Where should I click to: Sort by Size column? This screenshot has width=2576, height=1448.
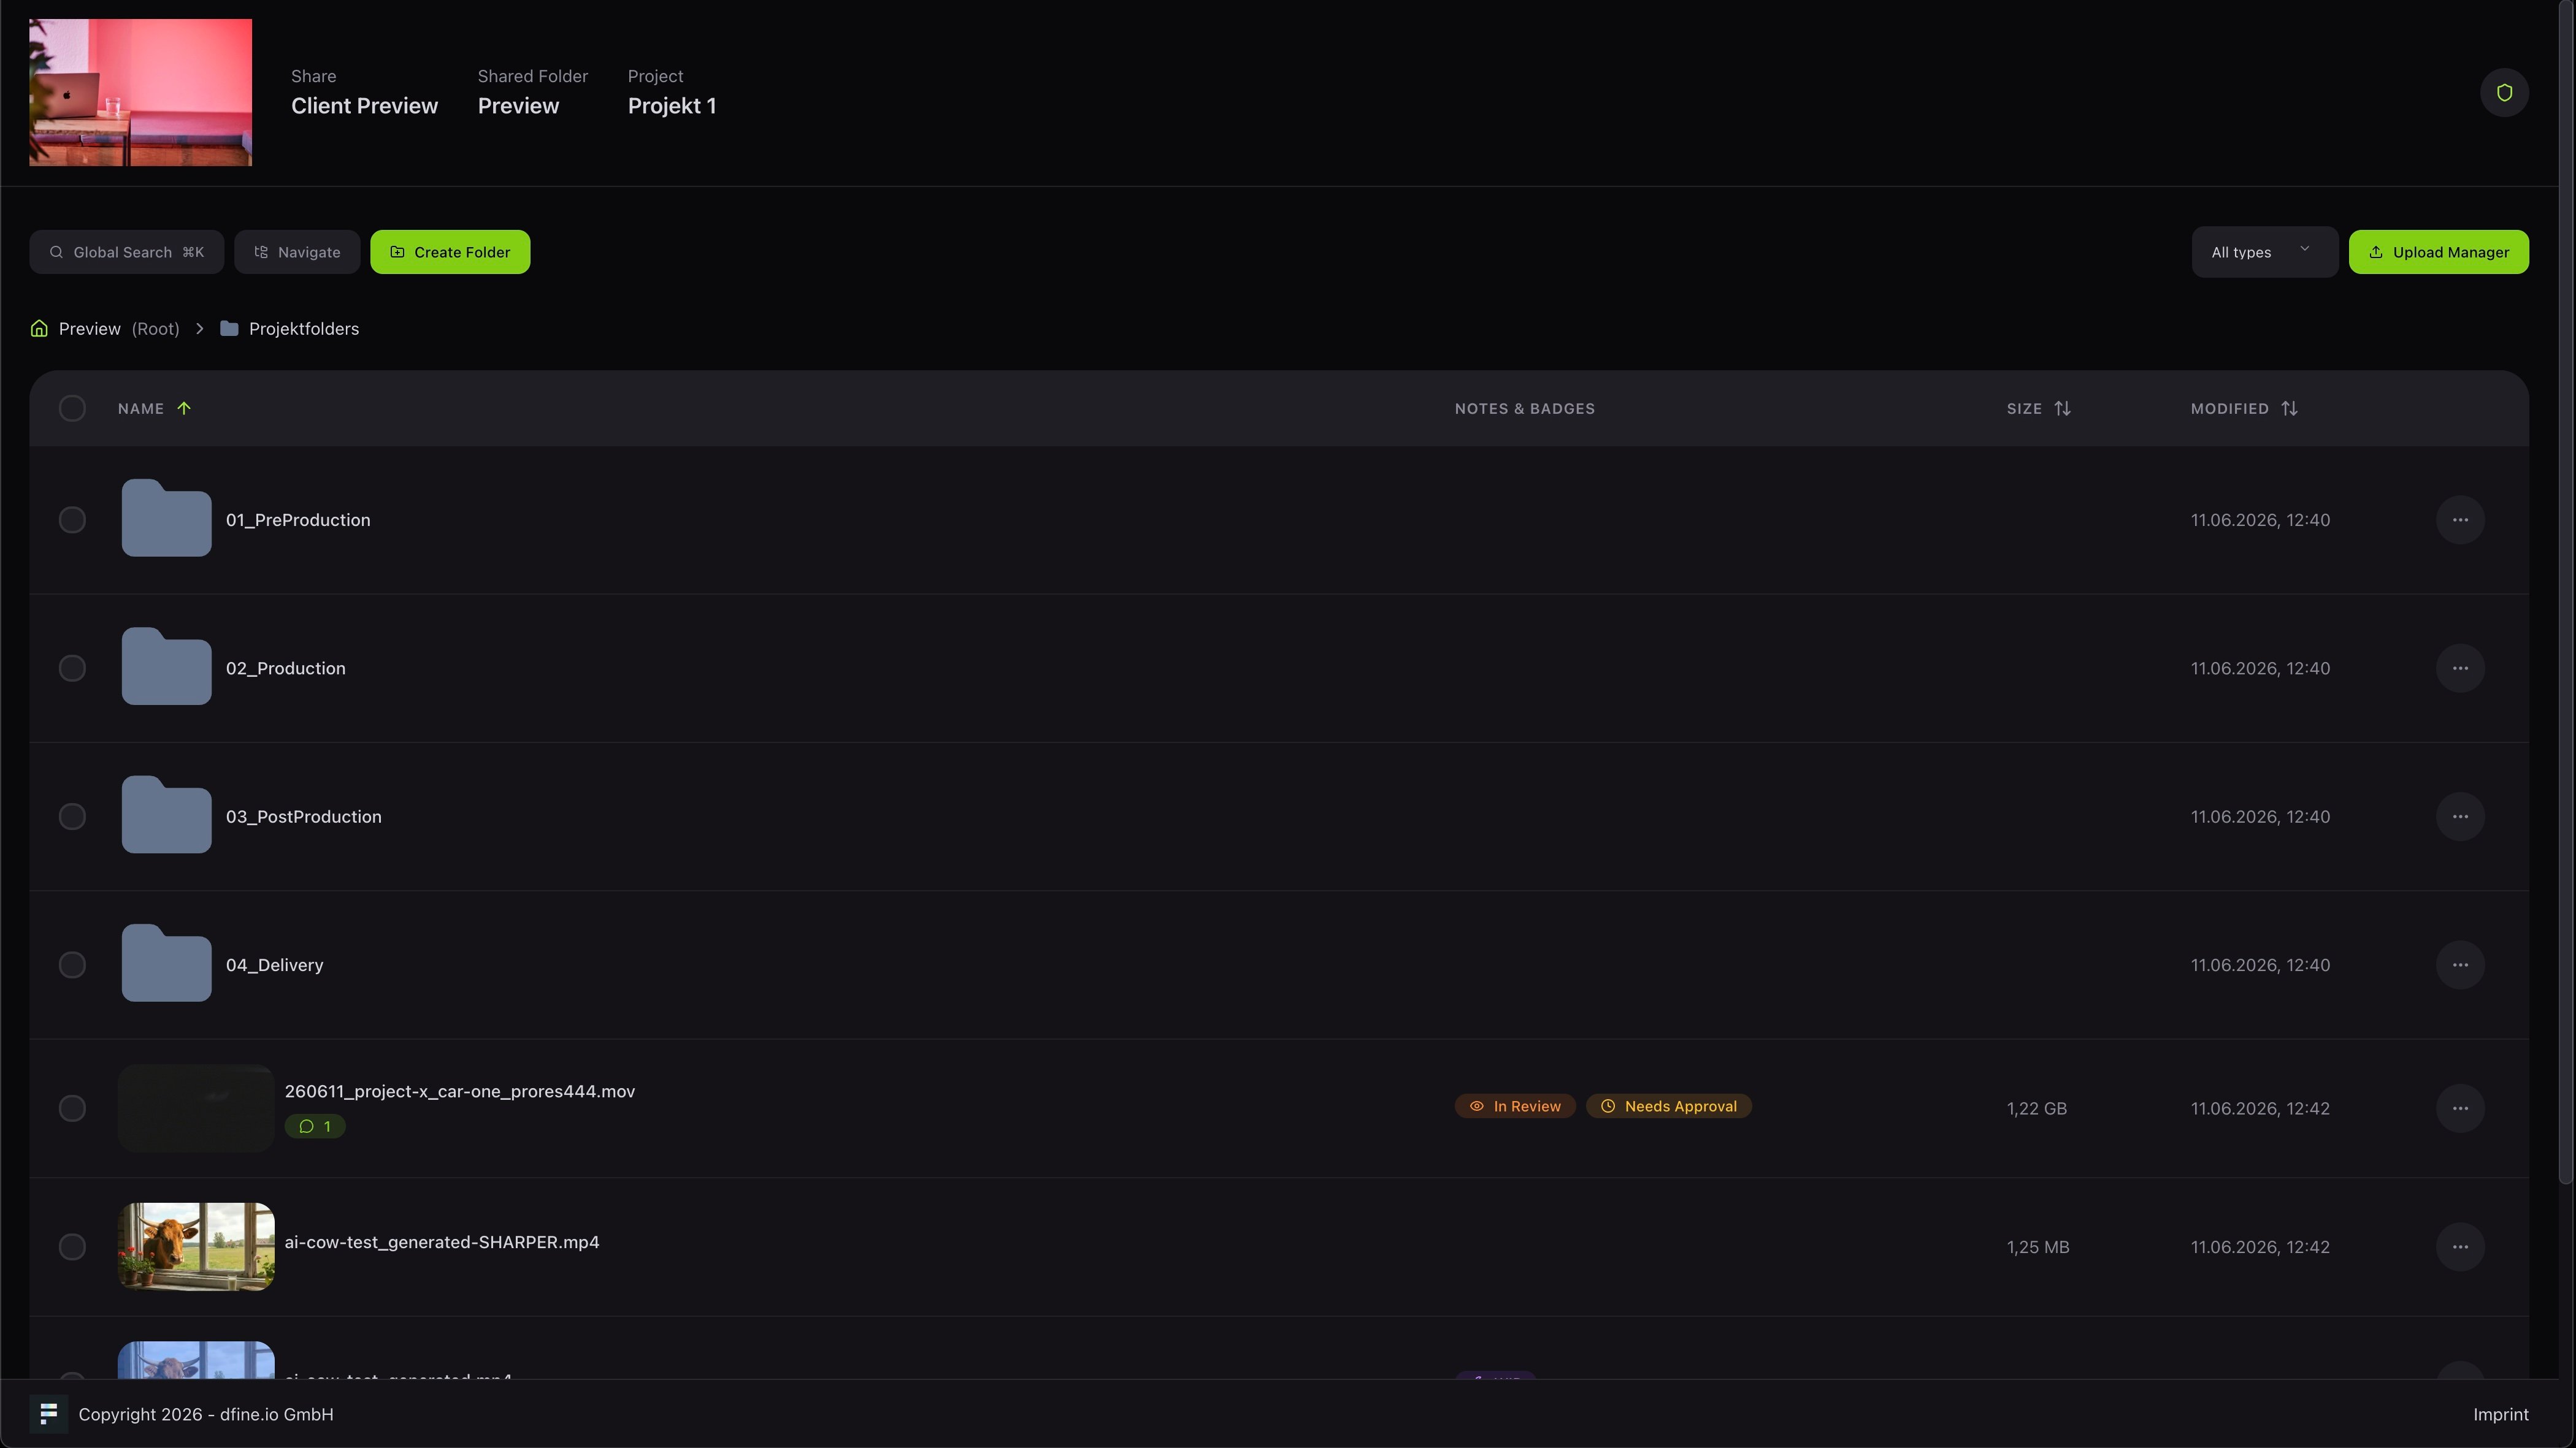2038,409
